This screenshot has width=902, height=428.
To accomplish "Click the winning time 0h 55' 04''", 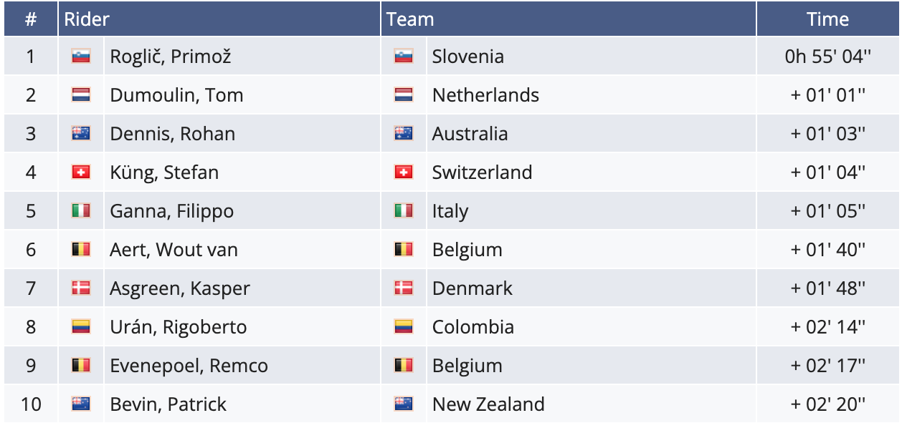I will pyautogui.click(x=828, y=57).
